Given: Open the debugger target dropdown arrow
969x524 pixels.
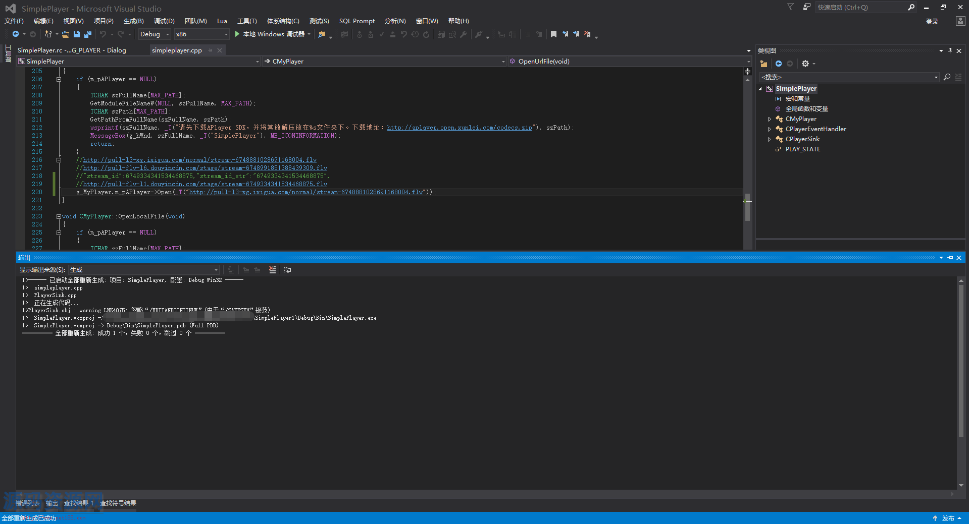Looking at the screenshot, I should tap(309, 34).
